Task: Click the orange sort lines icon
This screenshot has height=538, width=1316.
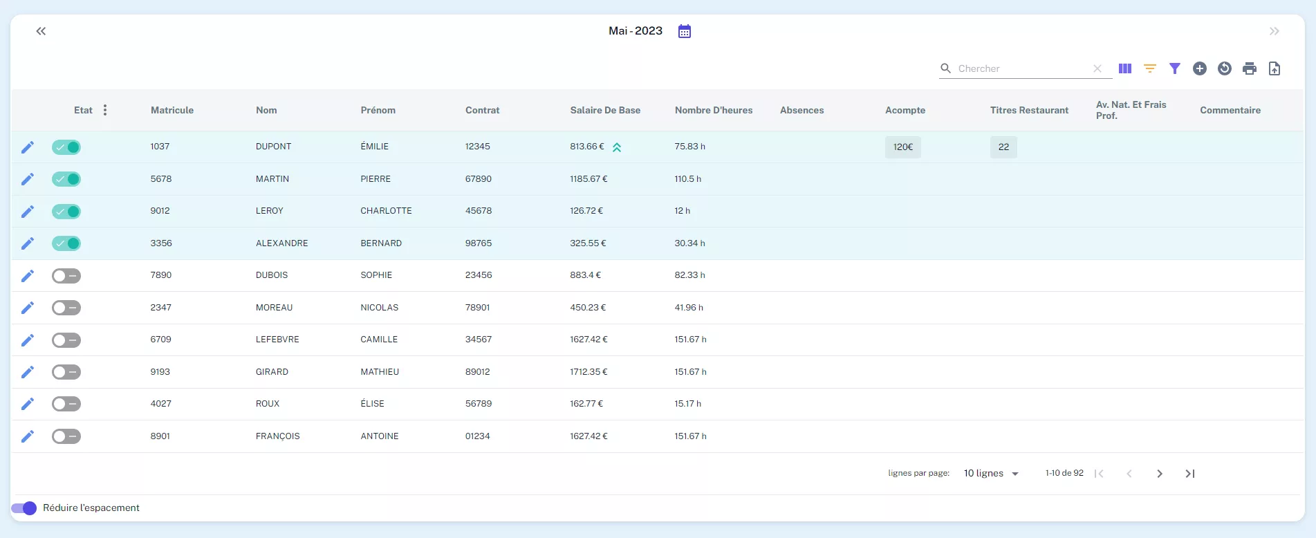Action: point(1150,68)
